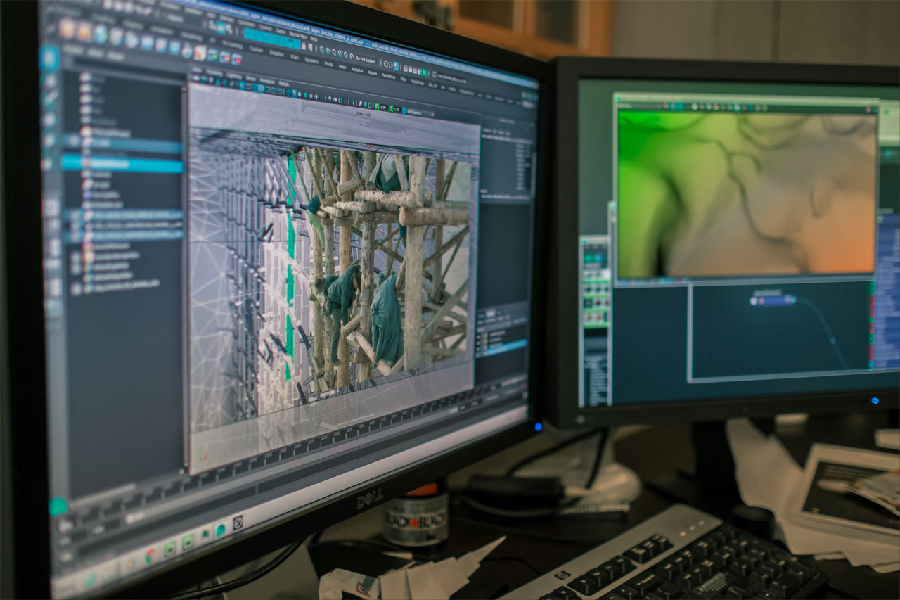Open the Cache menu in Maya

[281, 31]
